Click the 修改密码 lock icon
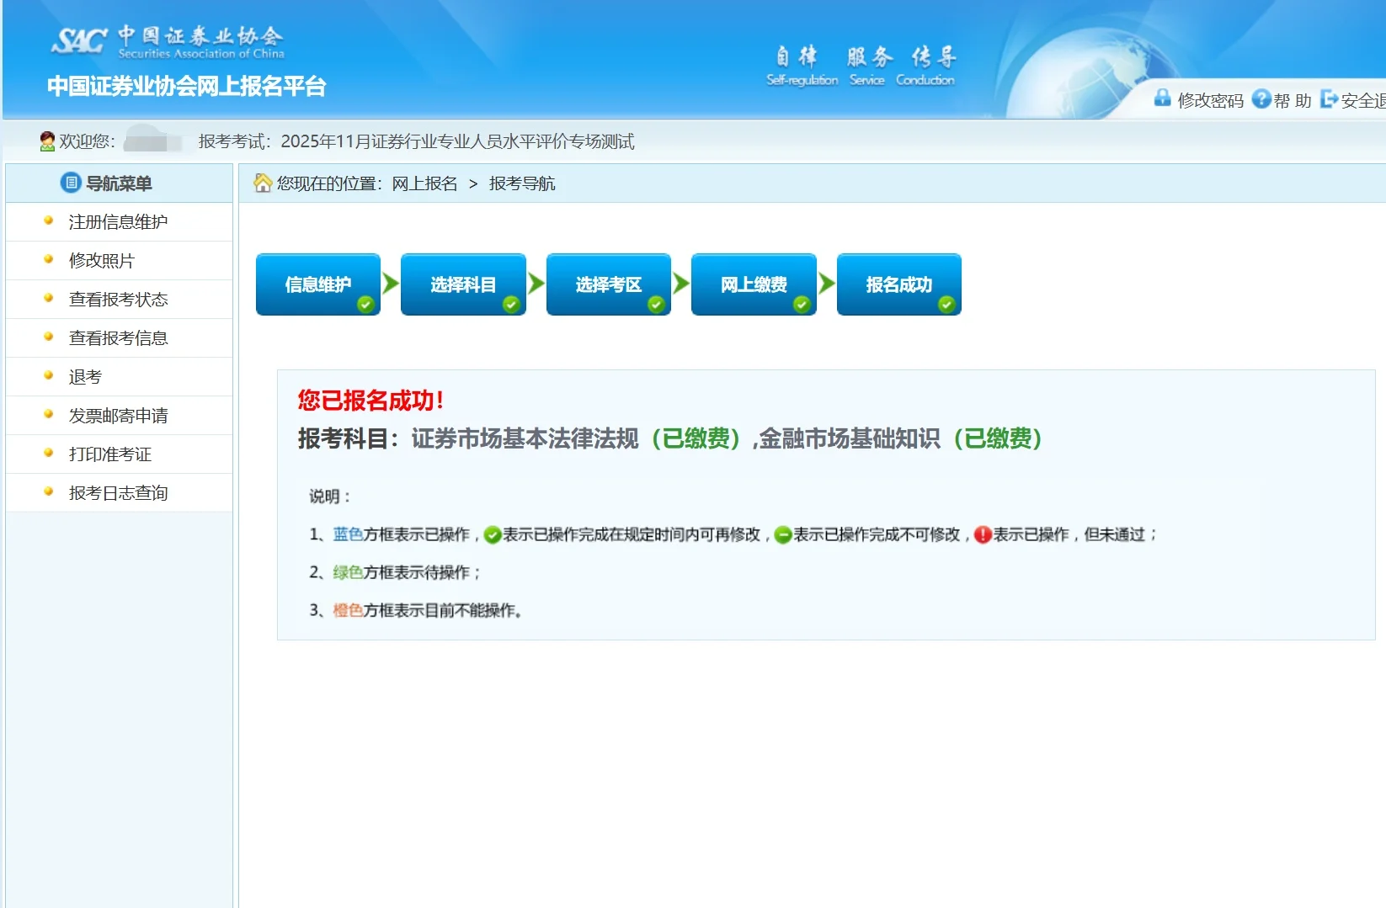 pos(1163,99)
